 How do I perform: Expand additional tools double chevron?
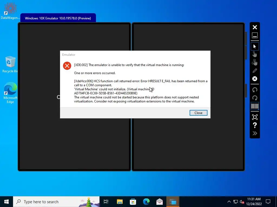pos(255,133)
